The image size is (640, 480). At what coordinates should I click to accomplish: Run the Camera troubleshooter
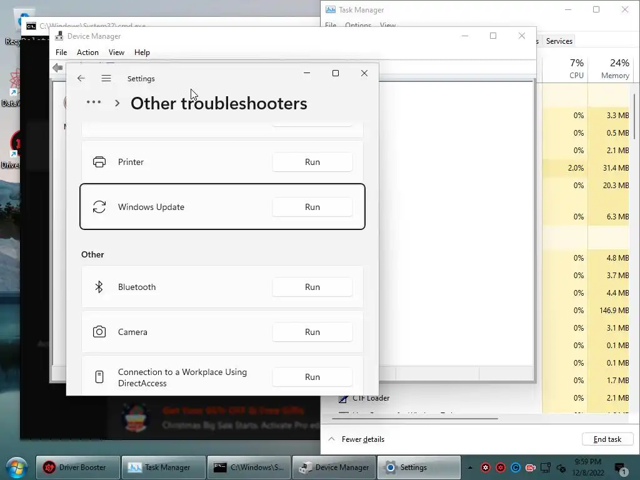(312, 332)
